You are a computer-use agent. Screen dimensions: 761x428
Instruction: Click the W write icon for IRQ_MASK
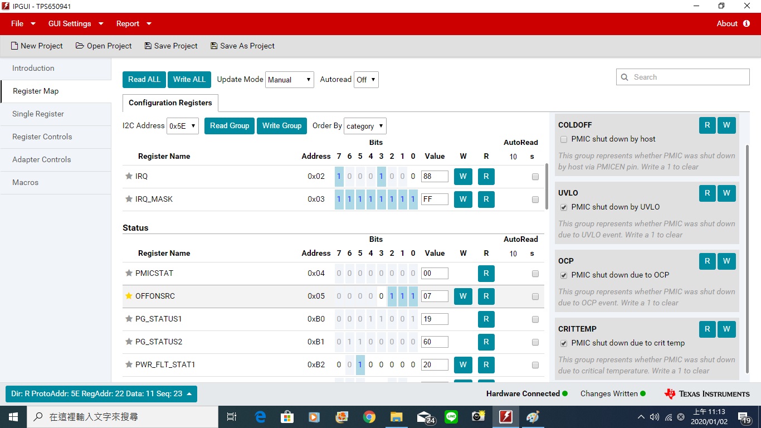coord(463,199)
